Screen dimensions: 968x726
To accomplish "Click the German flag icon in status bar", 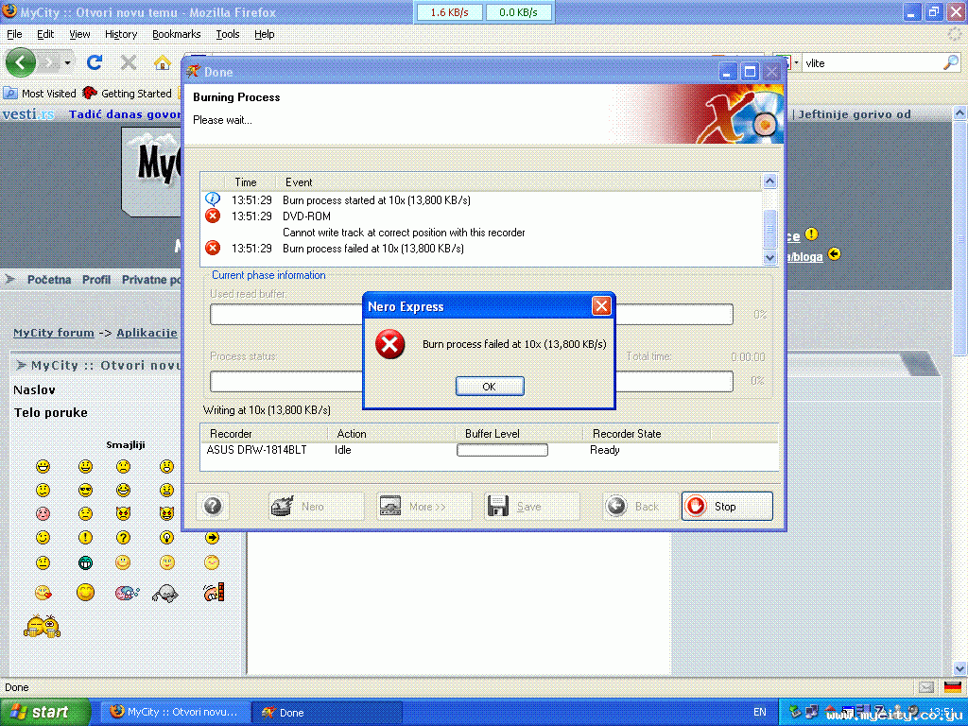I will (953, 687).
